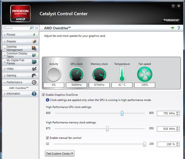
Task: Click the Radeon Graphics AMD logo
Action: coord(20,14)
